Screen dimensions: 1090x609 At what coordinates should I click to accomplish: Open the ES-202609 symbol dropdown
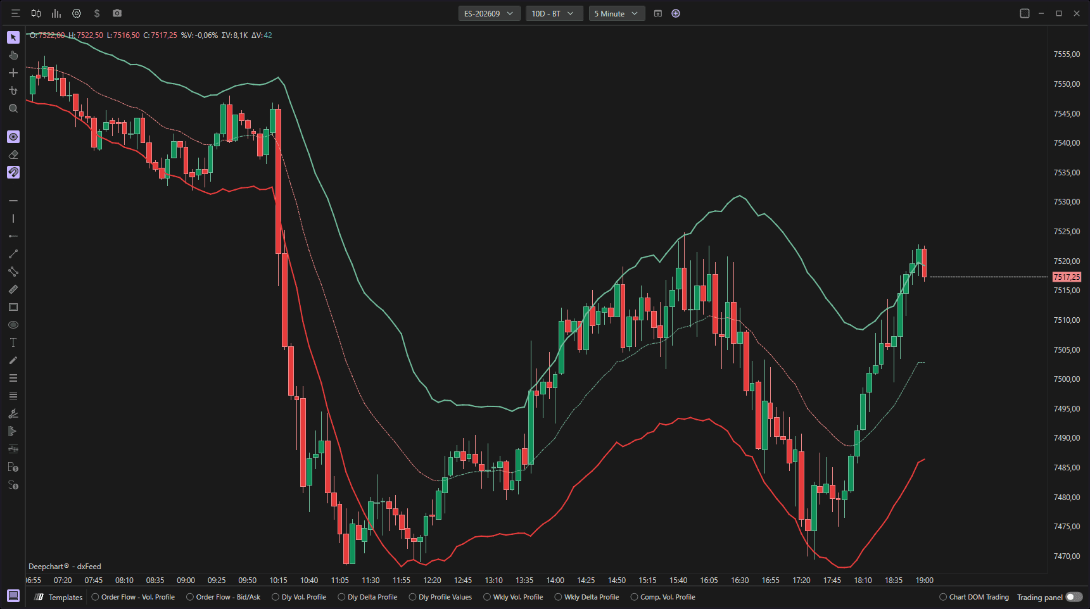490,13
